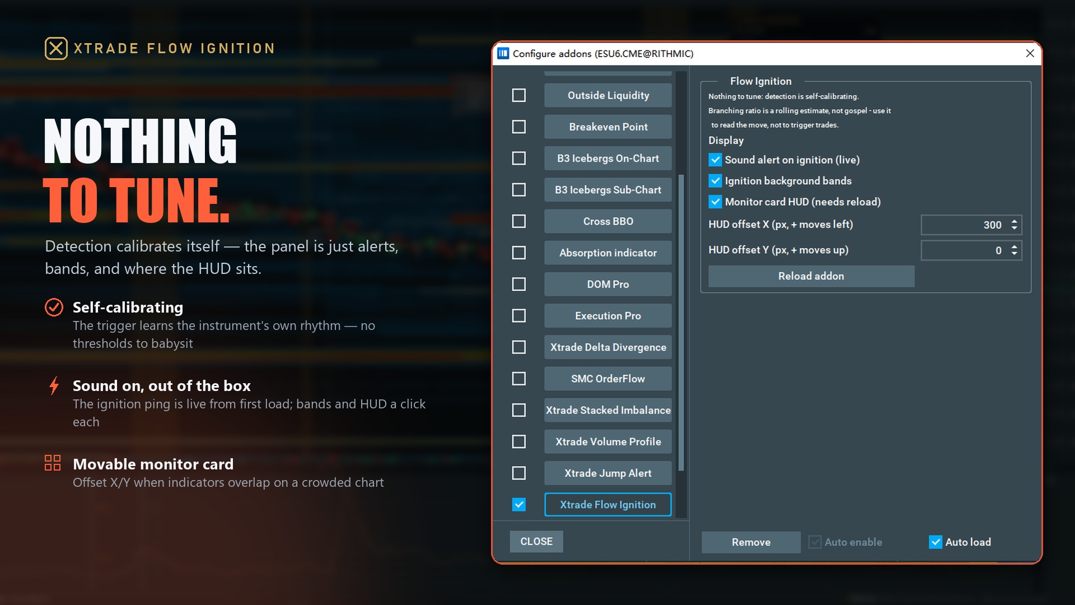
Task: Toggle the Auto load checkbox
Action: [x=935, y=542]
